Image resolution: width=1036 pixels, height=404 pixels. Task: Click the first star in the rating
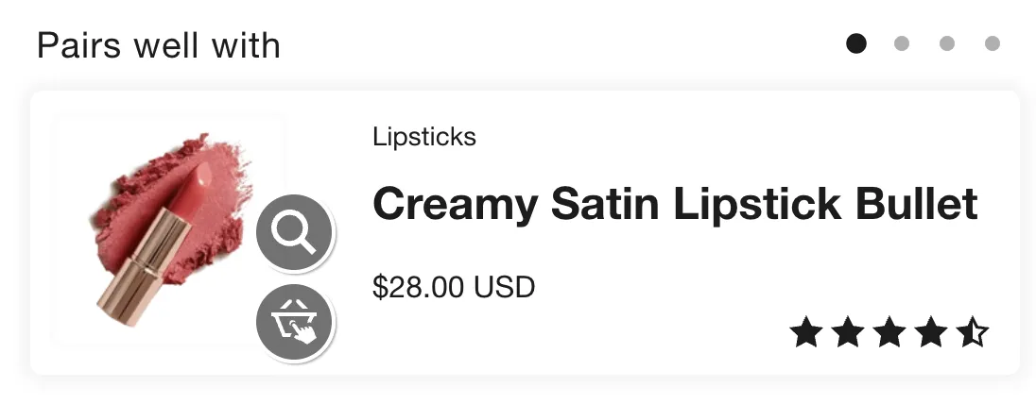pyautogui.click(x=806, y=332)
